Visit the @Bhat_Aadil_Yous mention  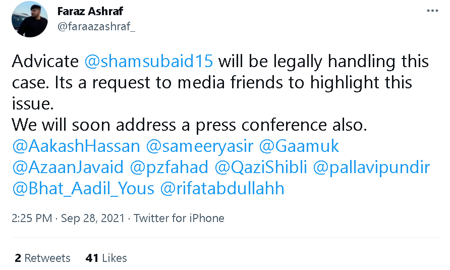point(83,189)
